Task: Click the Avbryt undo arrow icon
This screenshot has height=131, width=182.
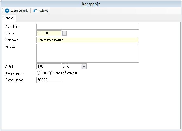Action: coord(35,11)
